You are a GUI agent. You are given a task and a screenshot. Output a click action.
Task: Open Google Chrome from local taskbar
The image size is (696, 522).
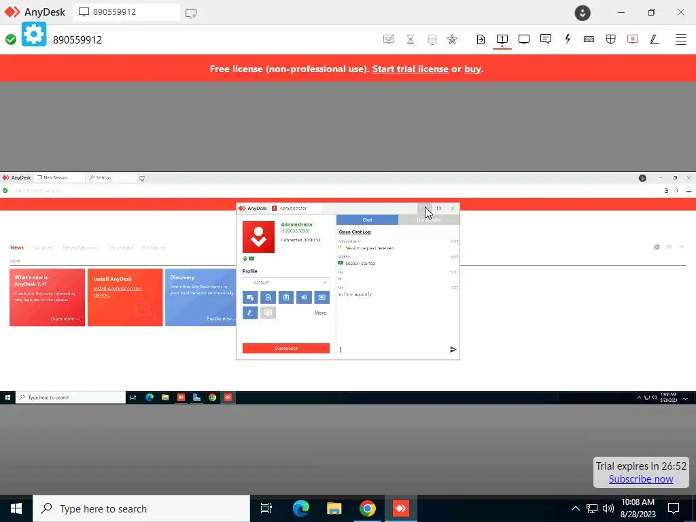coord(368,508)
